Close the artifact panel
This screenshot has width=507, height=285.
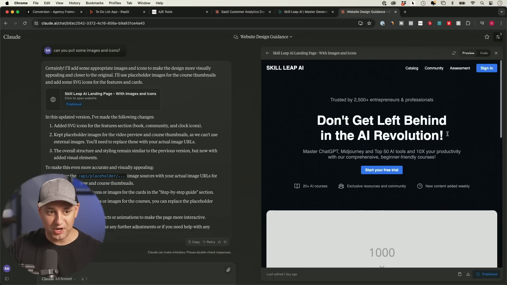click(496, 53)
